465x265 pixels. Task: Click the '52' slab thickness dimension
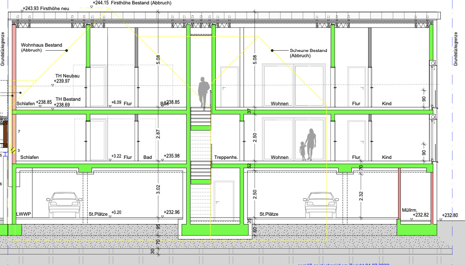point(249,166)
